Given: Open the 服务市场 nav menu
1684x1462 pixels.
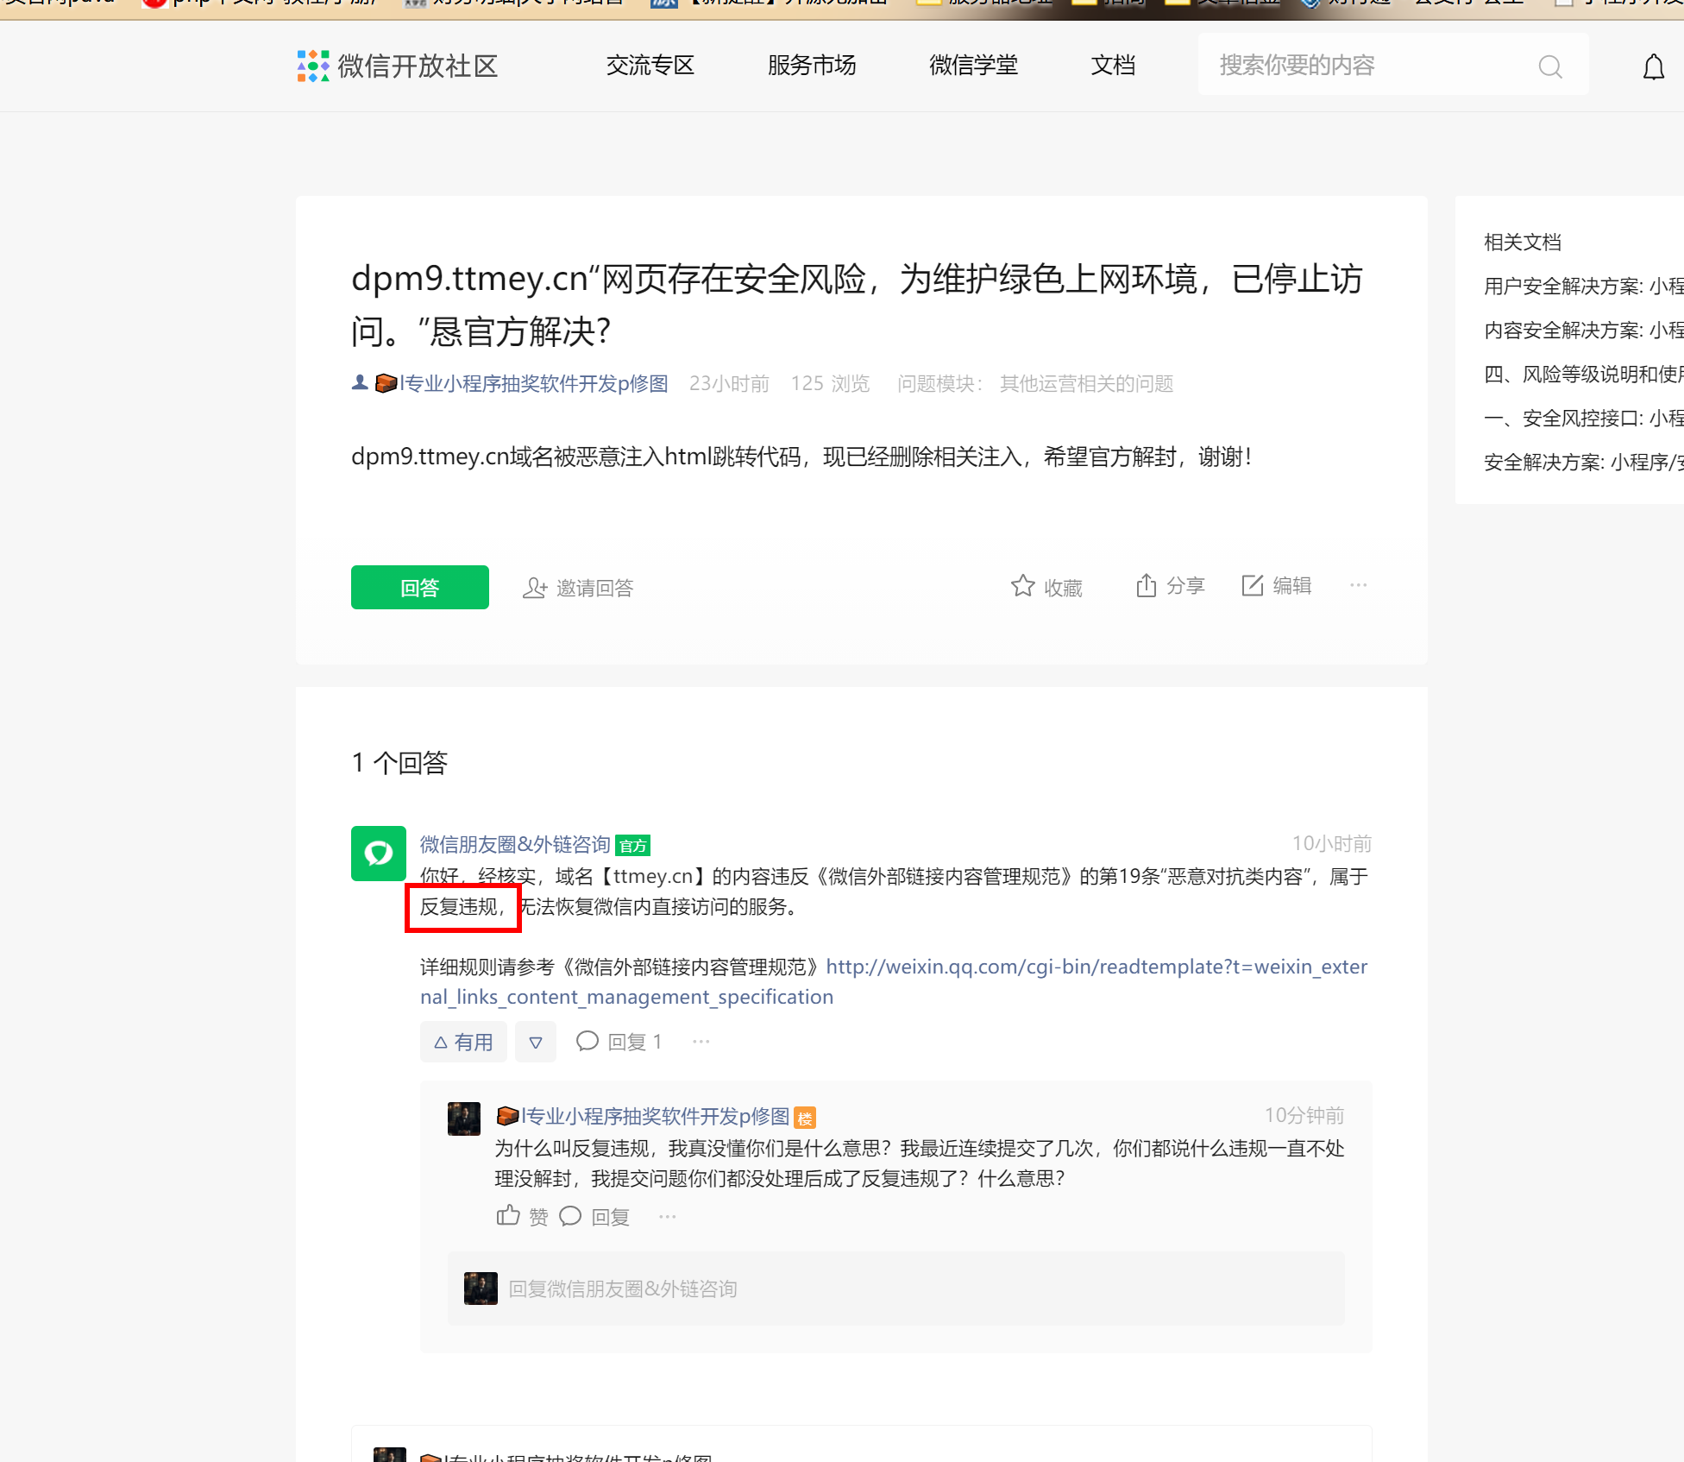Looking at the screenshot, I should point(811,66).
